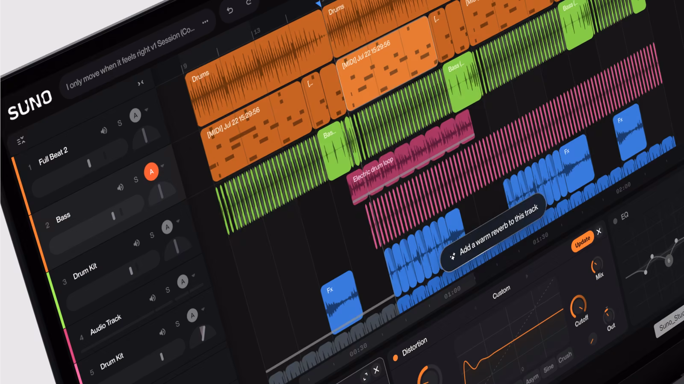
Task: Click the blue playhead marker on the ruler
Action: 318,4
